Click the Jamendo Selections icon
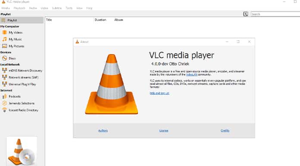 click(5, 103)
